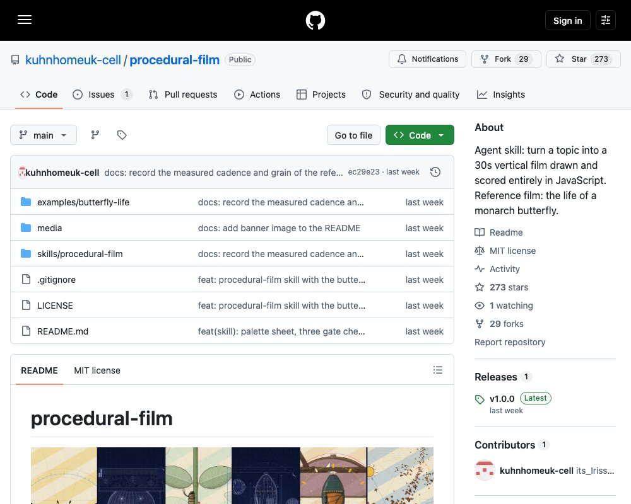Screen dimensions: 631x504
Task: Click file icon beside .gitignore
Action: [26, 279]
